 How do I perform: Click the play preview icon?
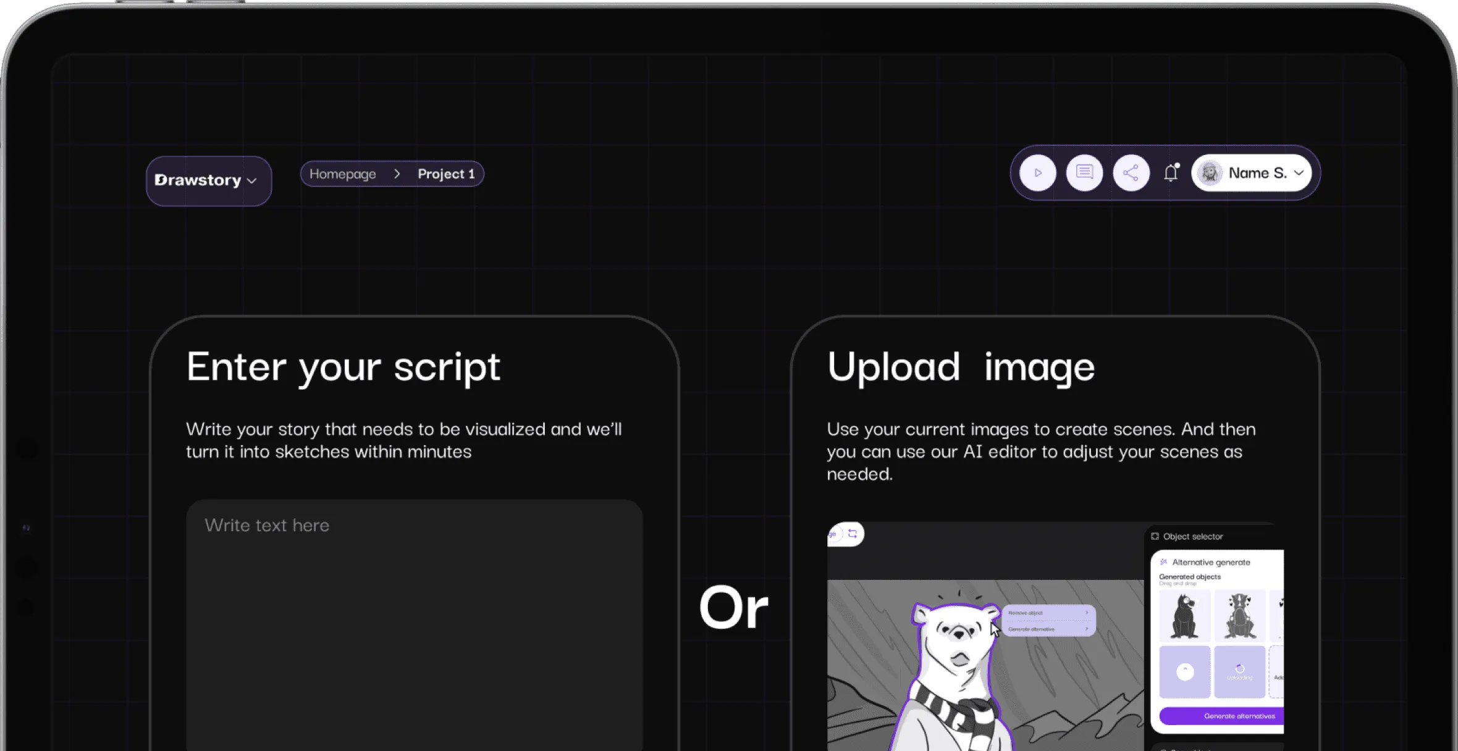pyautogui.click(x=1038, y=173)
